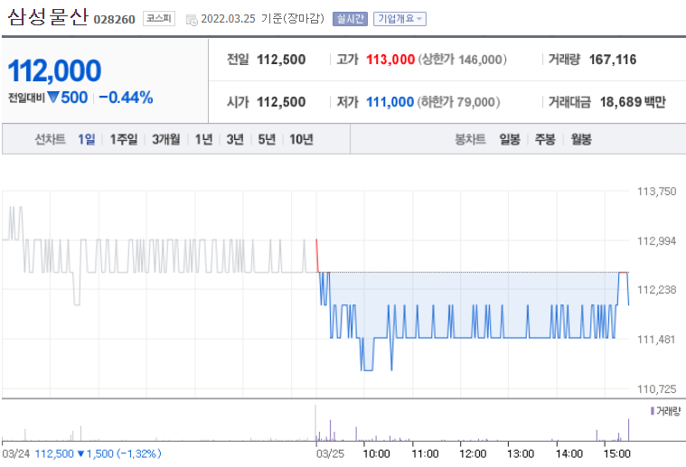Select the 1일 line chart tab

point(87,139)
